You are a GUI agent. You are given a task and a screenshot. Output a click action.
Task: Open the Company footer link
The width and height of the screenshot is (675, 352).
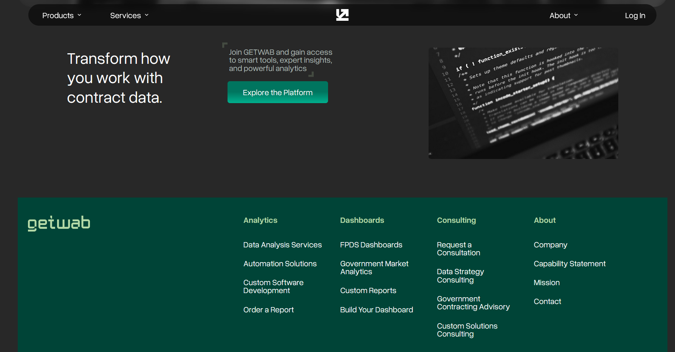pyautogui.click(x=550, y=245)
